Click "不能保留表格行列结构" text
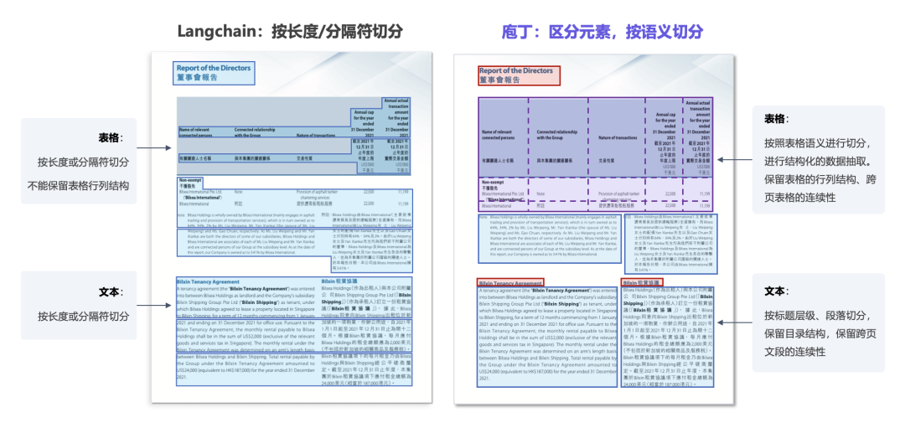The image size is (905, 428). click(79, 186)
